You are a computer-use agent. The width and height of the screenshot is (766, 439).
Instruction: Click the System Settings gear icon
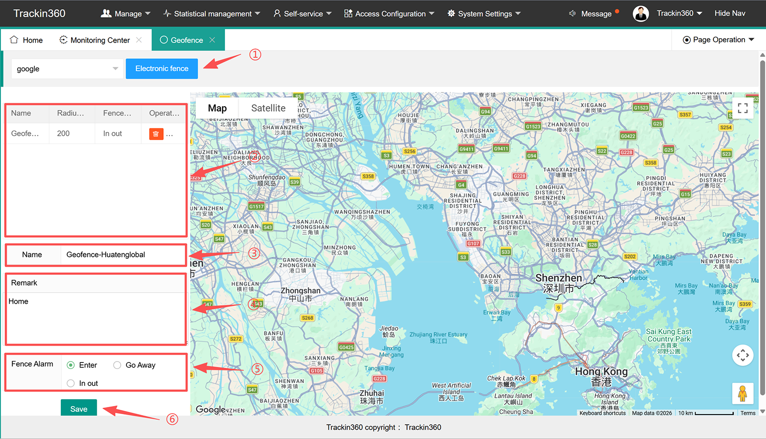[x=451, y=13]
